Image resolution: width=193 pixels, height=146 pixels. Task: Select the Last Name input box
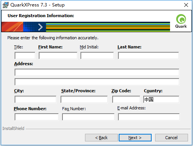(149, 56)
